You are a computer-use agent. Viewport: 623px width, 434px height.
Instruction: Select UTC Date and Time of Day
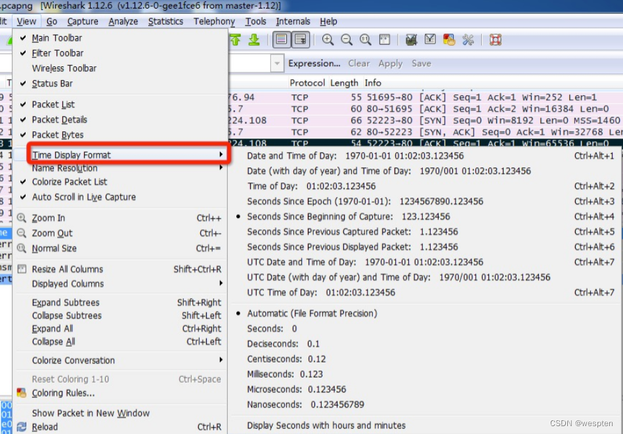tap(426, 262)
